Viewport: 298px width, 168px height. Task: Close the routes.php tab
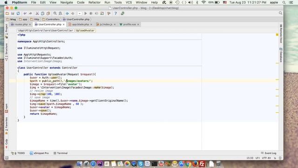[x=30, y=25]
